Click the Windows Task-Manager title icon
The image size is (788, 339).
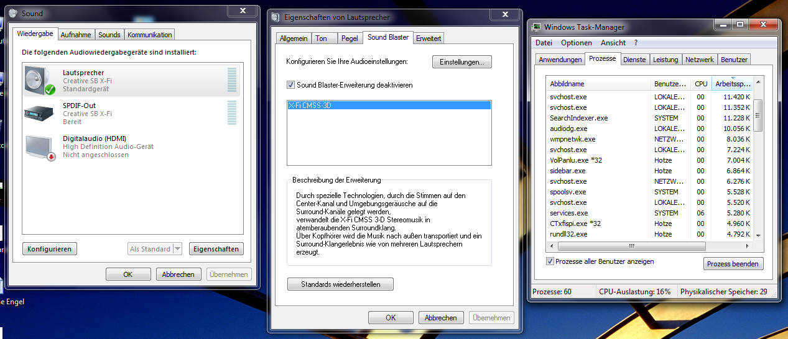(536, 27)
